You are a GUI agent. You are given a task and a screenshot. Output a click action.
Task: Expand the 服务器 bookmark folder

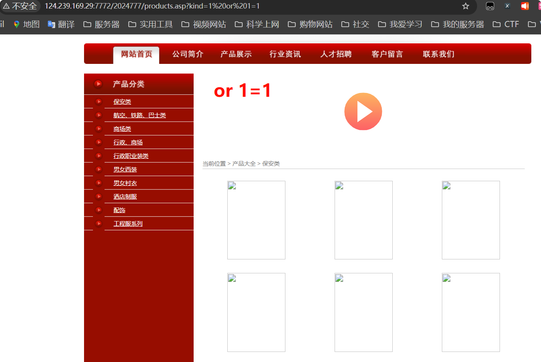coord(101,24)
